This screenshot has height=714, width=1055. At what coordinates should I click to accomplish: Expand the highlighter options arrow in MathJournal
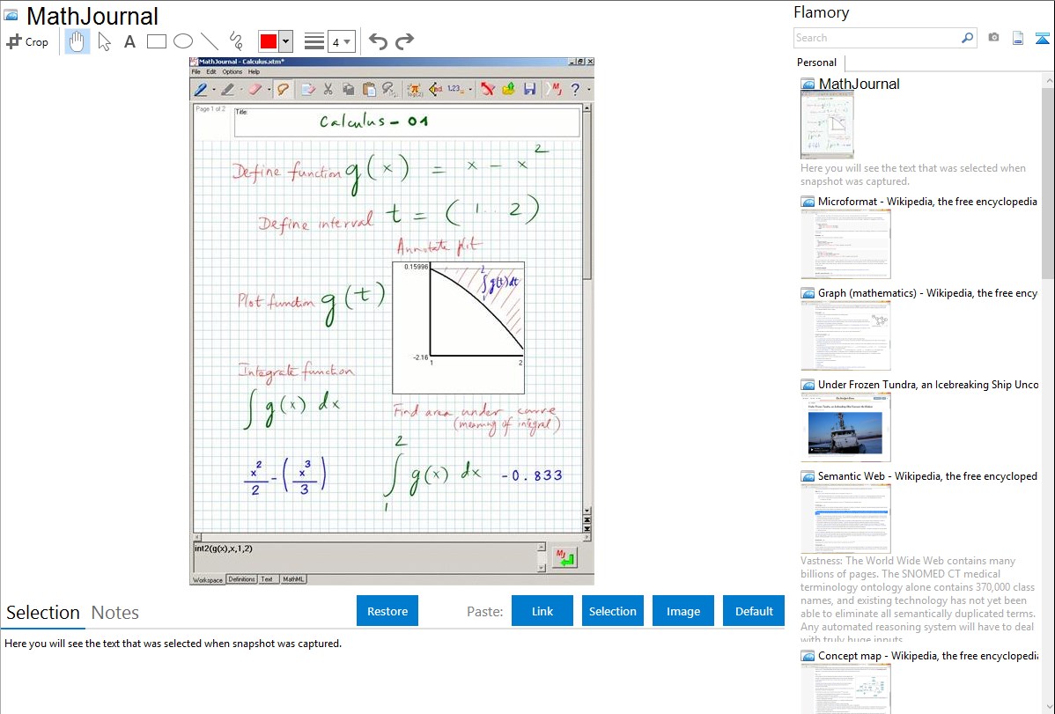pos(241,90)
